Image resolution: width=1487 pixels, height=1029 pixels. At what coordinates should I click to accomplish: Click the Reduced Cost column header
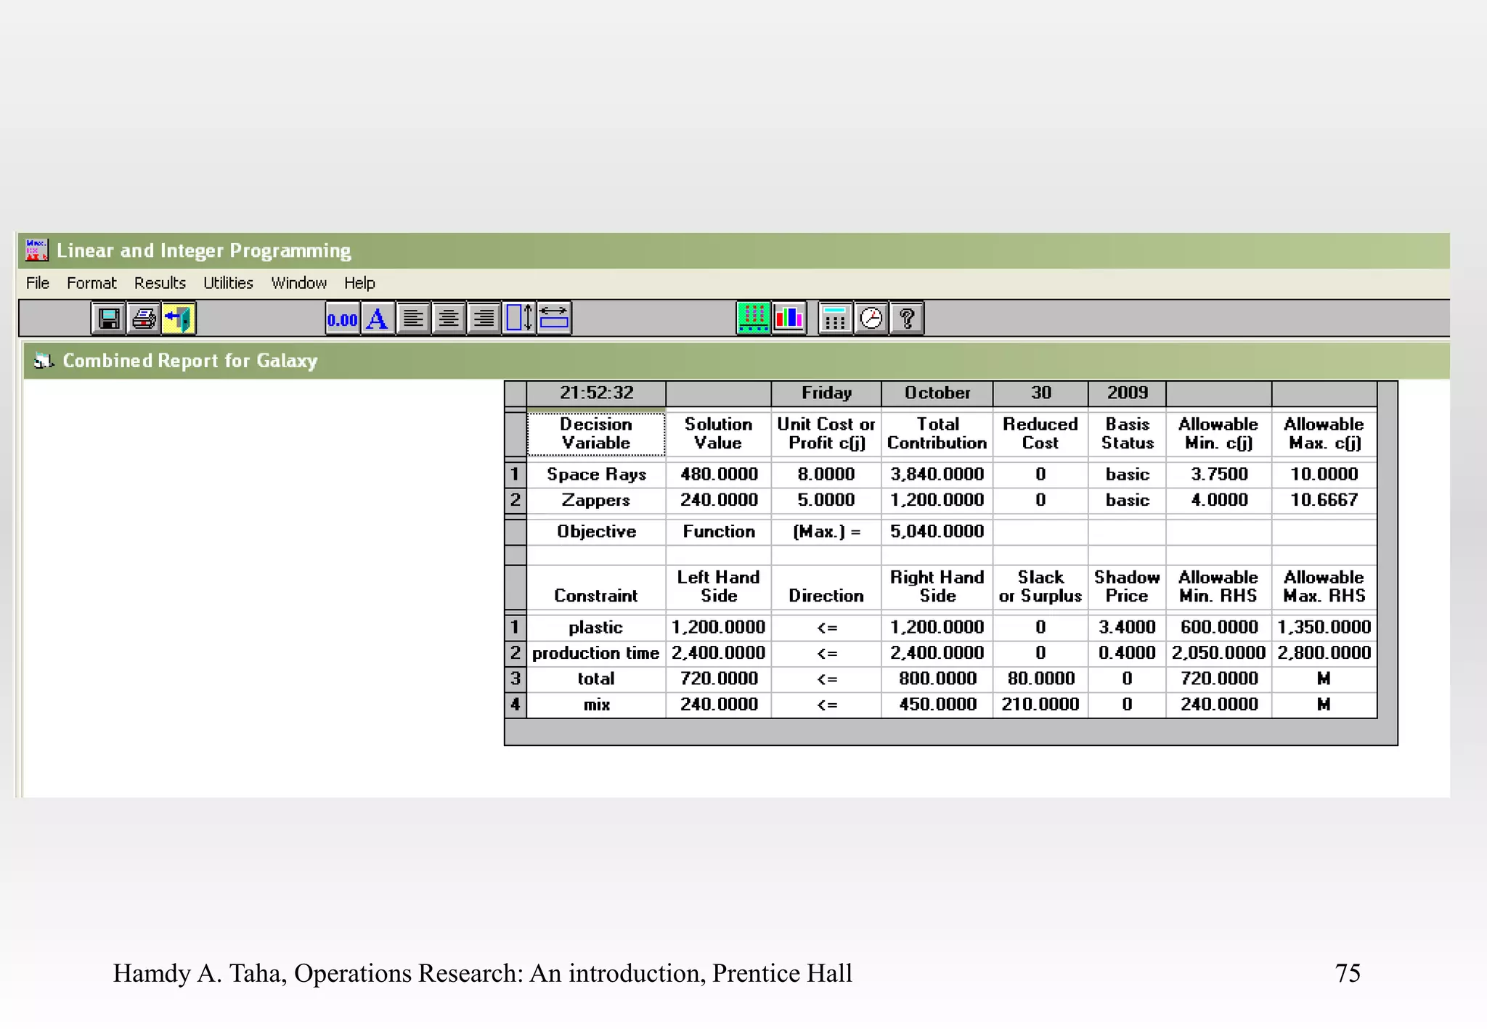[x=1040, y=434]
